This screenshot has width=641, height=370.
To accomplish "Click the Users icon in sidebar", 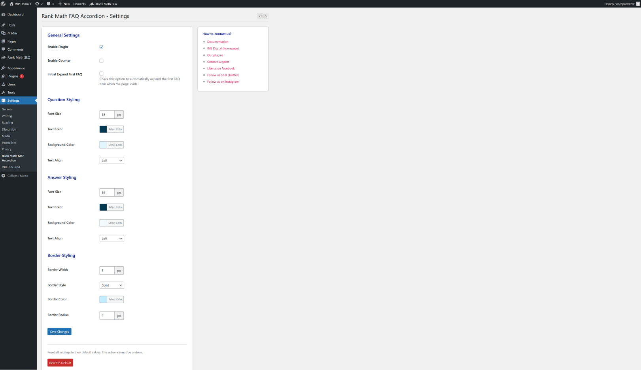I will (x=4, y=84).
